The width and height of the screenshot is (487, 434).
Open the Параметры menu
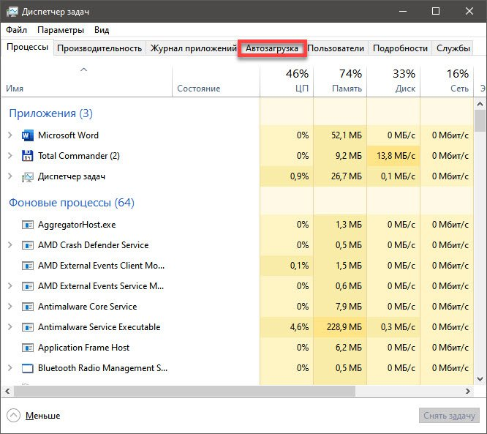(61, 30)
